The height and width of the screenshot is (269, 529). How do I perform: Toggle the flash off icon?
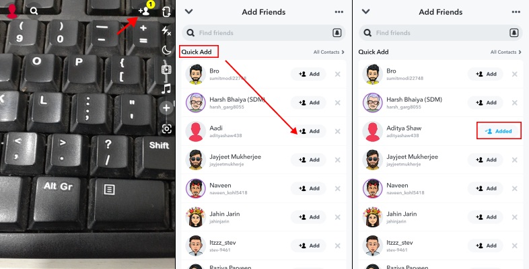tap(166, 31)
